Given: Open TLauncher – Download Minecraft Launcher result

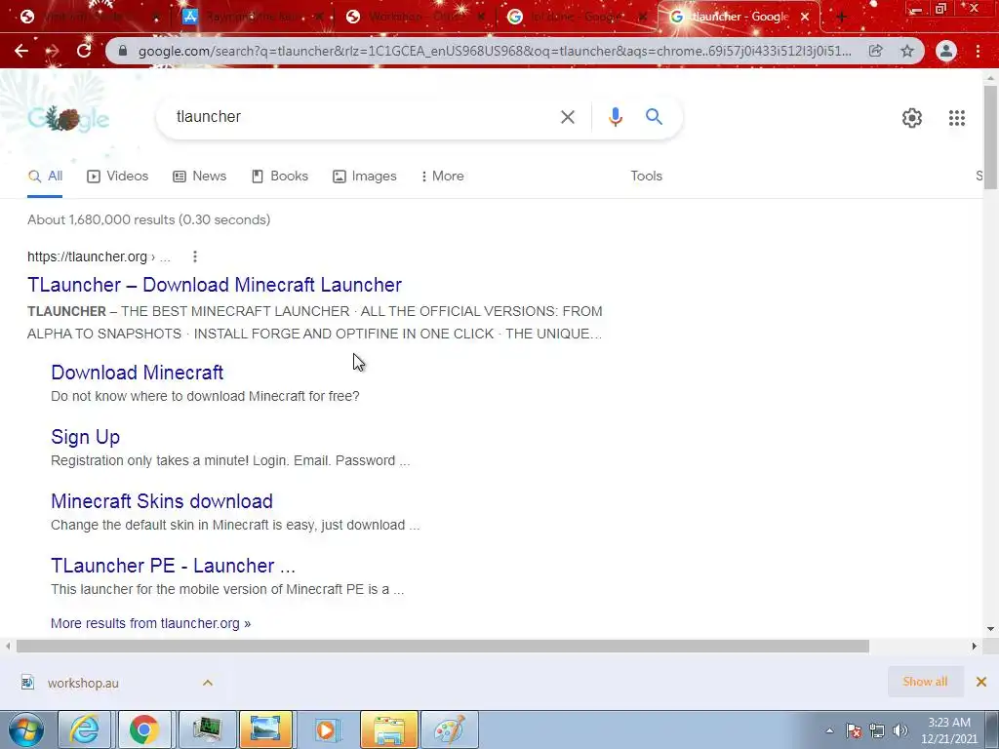Looking at the screenshot, I should tap(215, 285).
